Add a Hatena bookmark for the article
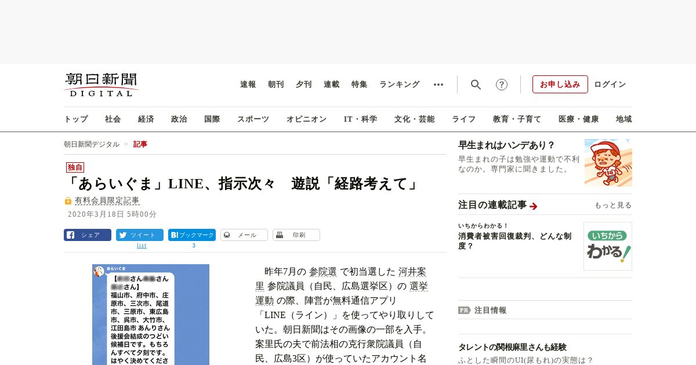The width and height of the screenshot is (696, 365). [x=192, y=235]
